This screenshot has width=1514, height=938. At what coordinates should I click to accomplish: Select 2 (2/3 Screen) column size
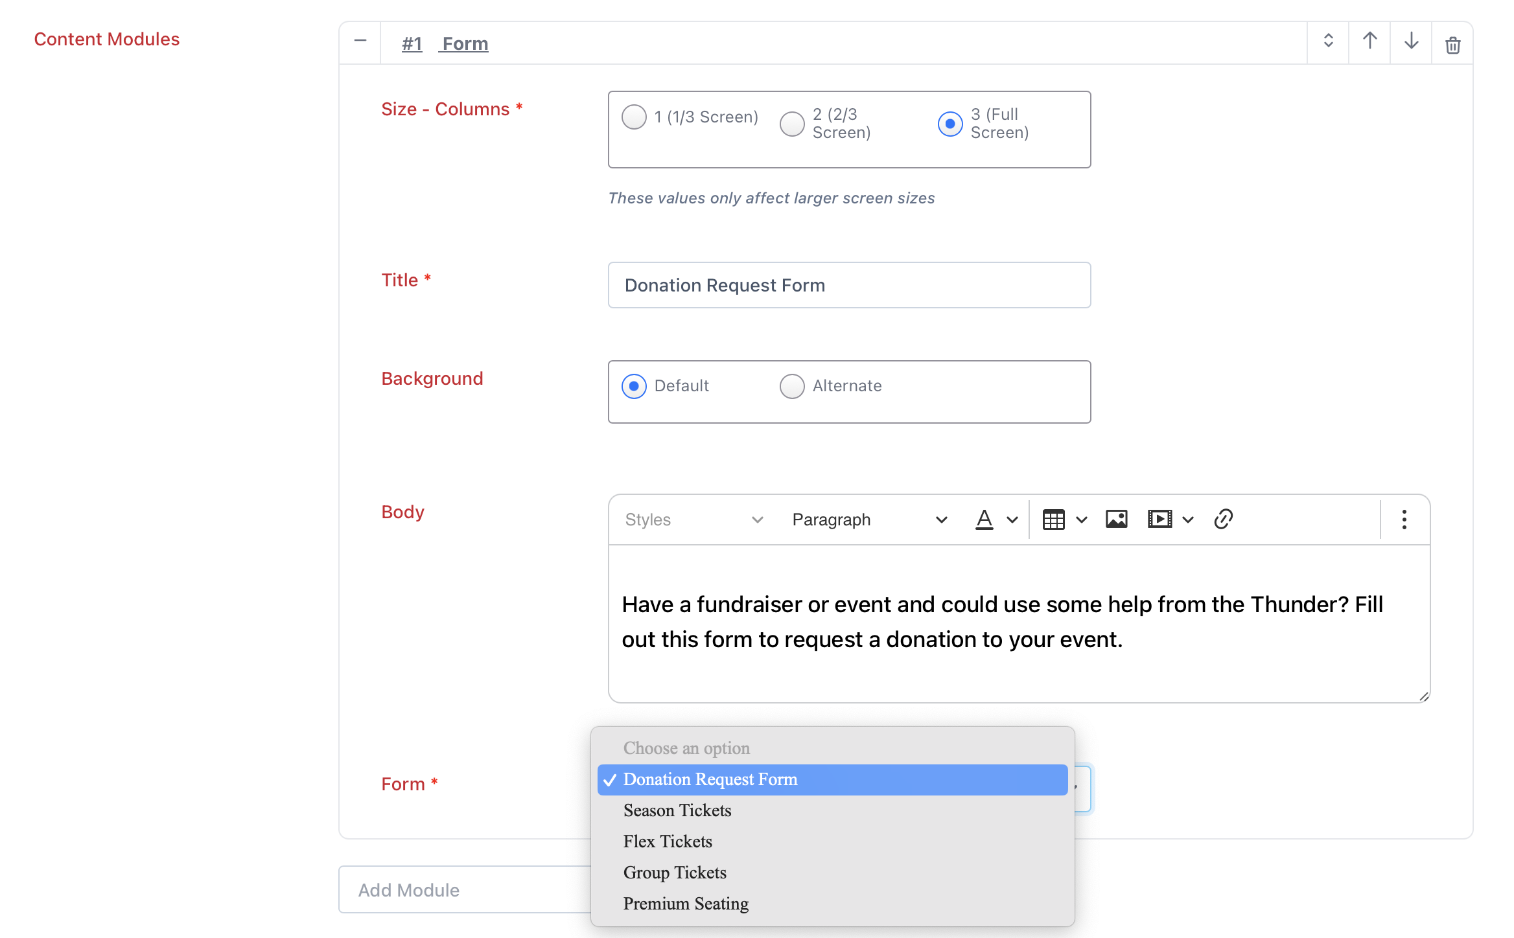pyautogui.click(x=792, y=124)
